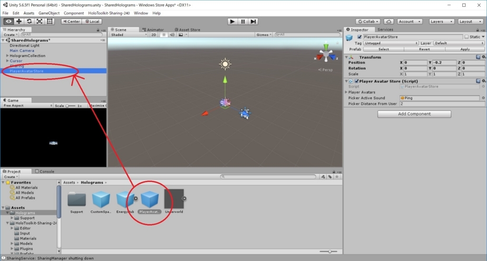Expand the HologramCollection hierarchy item
This screenshot has width=487, height=261.
point(8,56)
